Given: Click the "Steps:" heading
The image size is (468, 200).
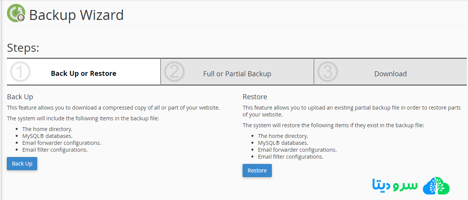Looking at the screenshot, I should (23, 48).
